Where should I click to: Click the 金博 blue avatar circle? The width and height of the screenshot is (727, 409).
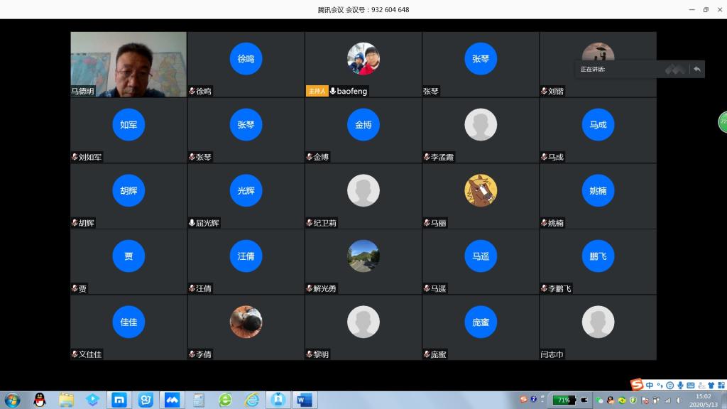[363, 124]
